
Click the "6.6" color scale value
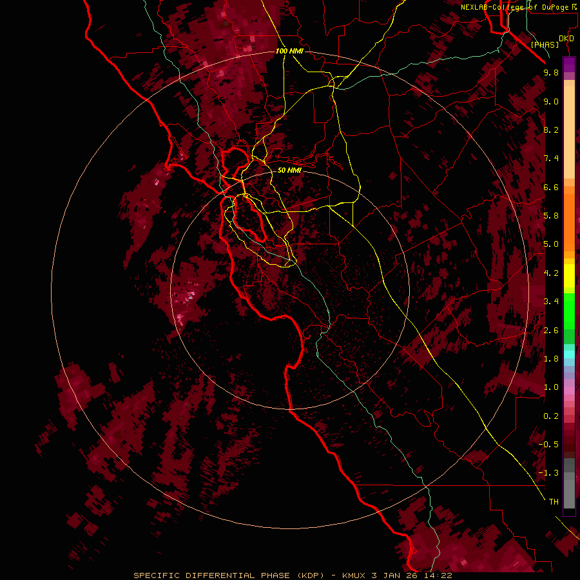point(551,187)
